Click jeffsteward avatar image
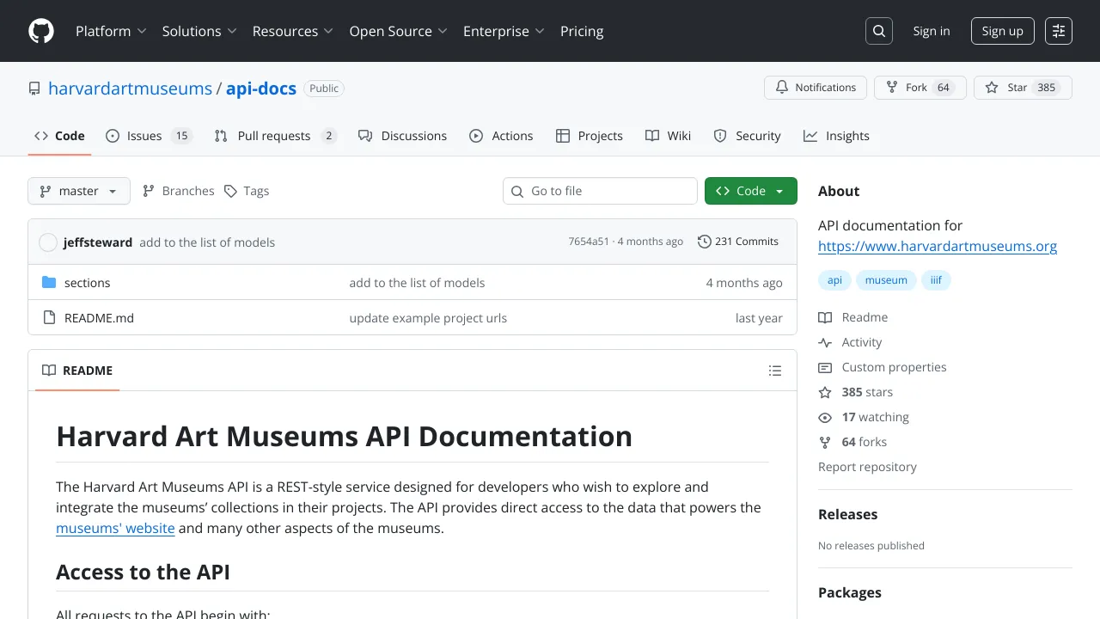Image resolution: width=1100 pixels, height=619 pixels. click(48, 242)
